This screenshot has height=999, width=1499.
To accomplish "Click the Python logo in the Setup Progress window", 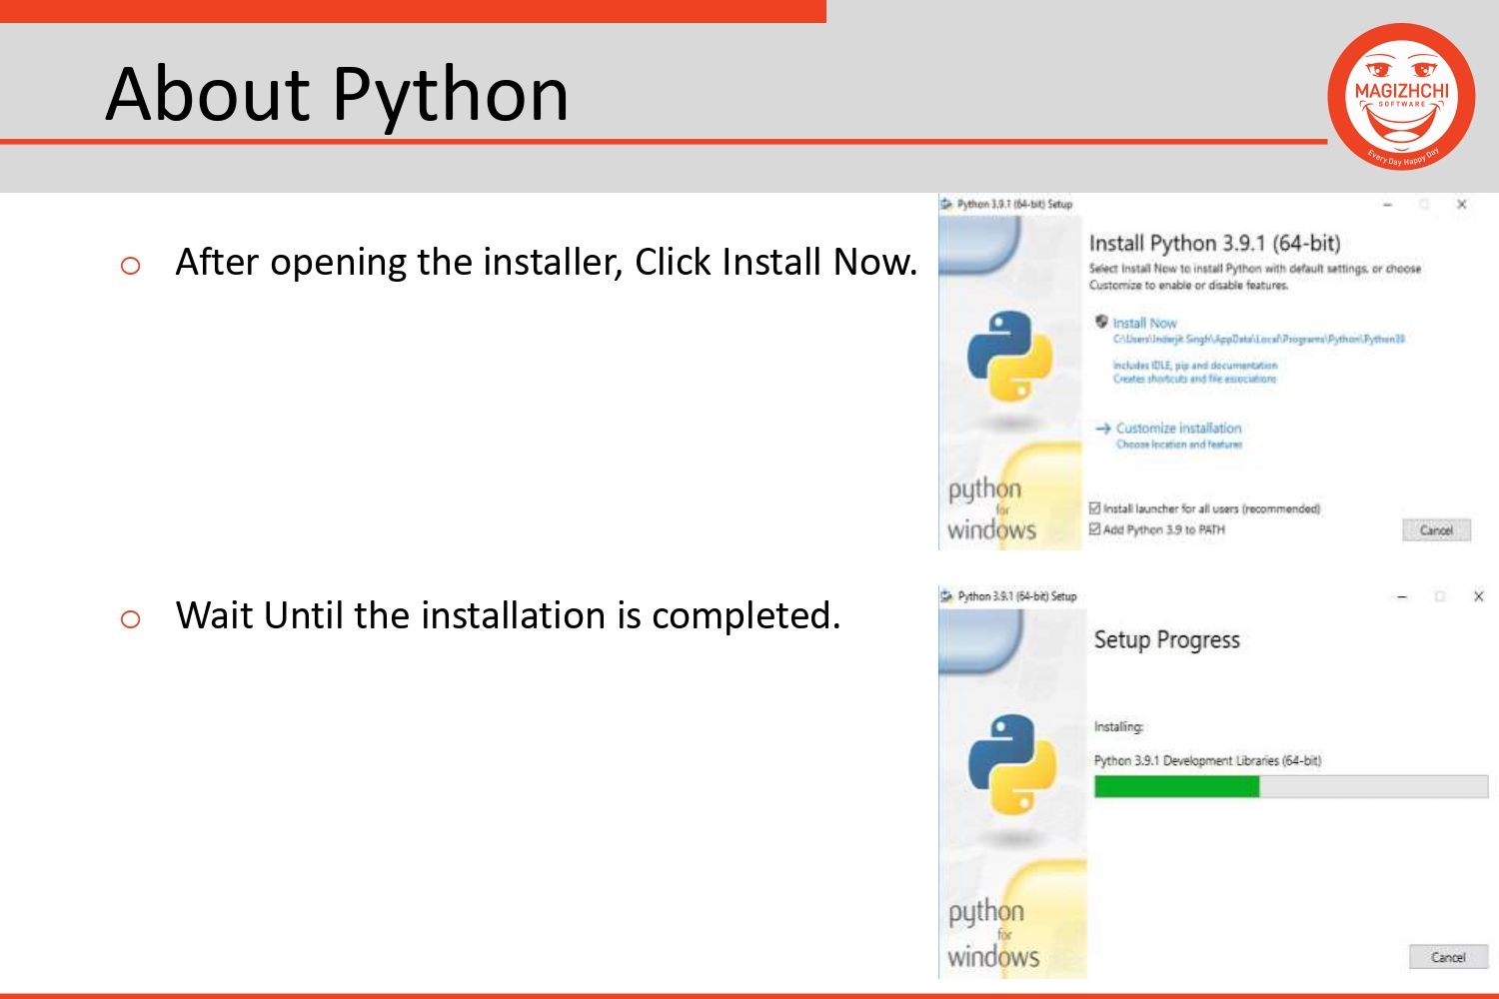I will point(1012,764).
